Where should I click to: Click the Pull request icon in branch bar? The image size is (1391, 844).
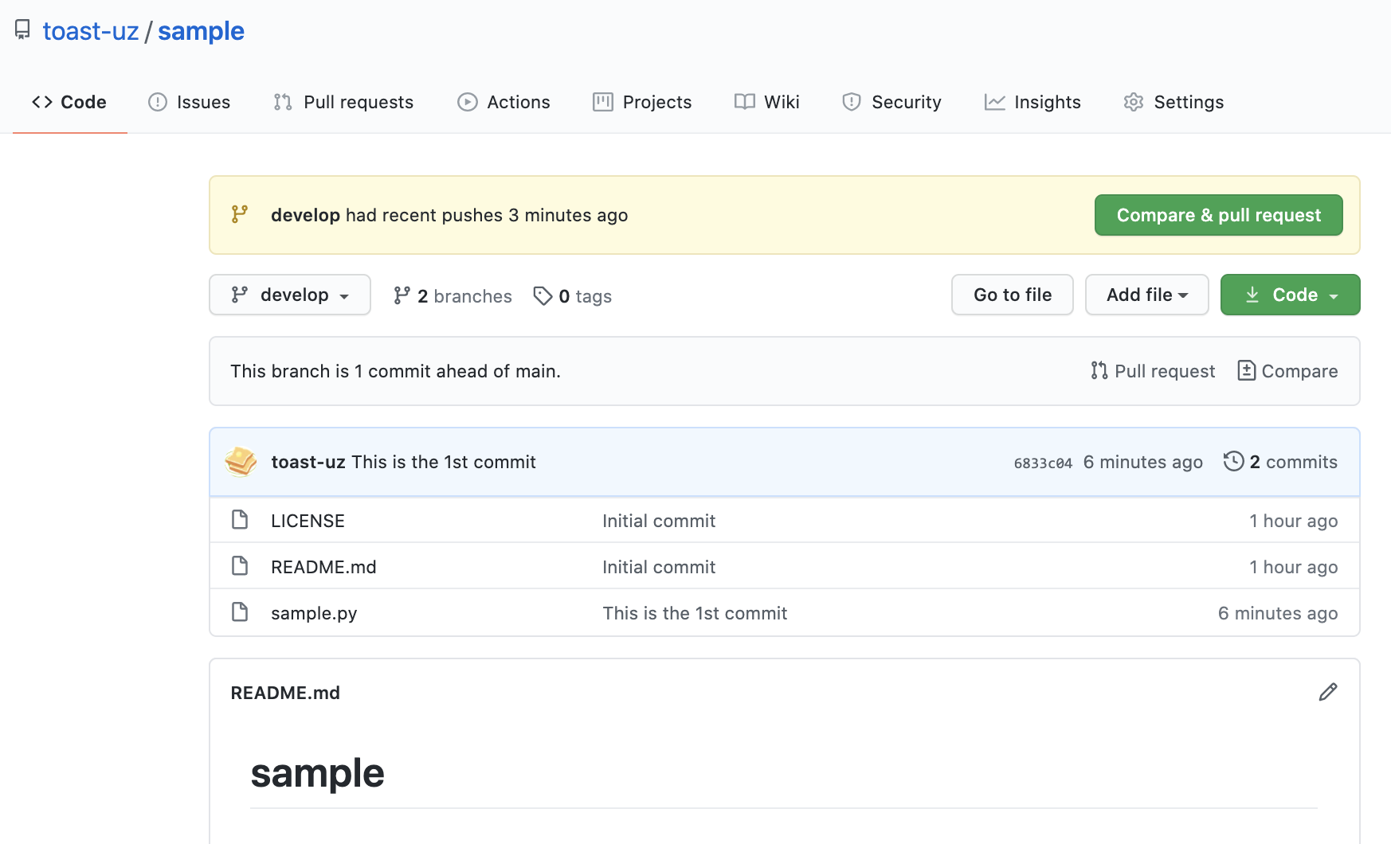pyautogui.click(x=1099, y=370)
